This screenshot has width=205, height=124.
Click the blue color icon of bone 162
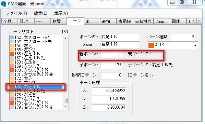12,38
